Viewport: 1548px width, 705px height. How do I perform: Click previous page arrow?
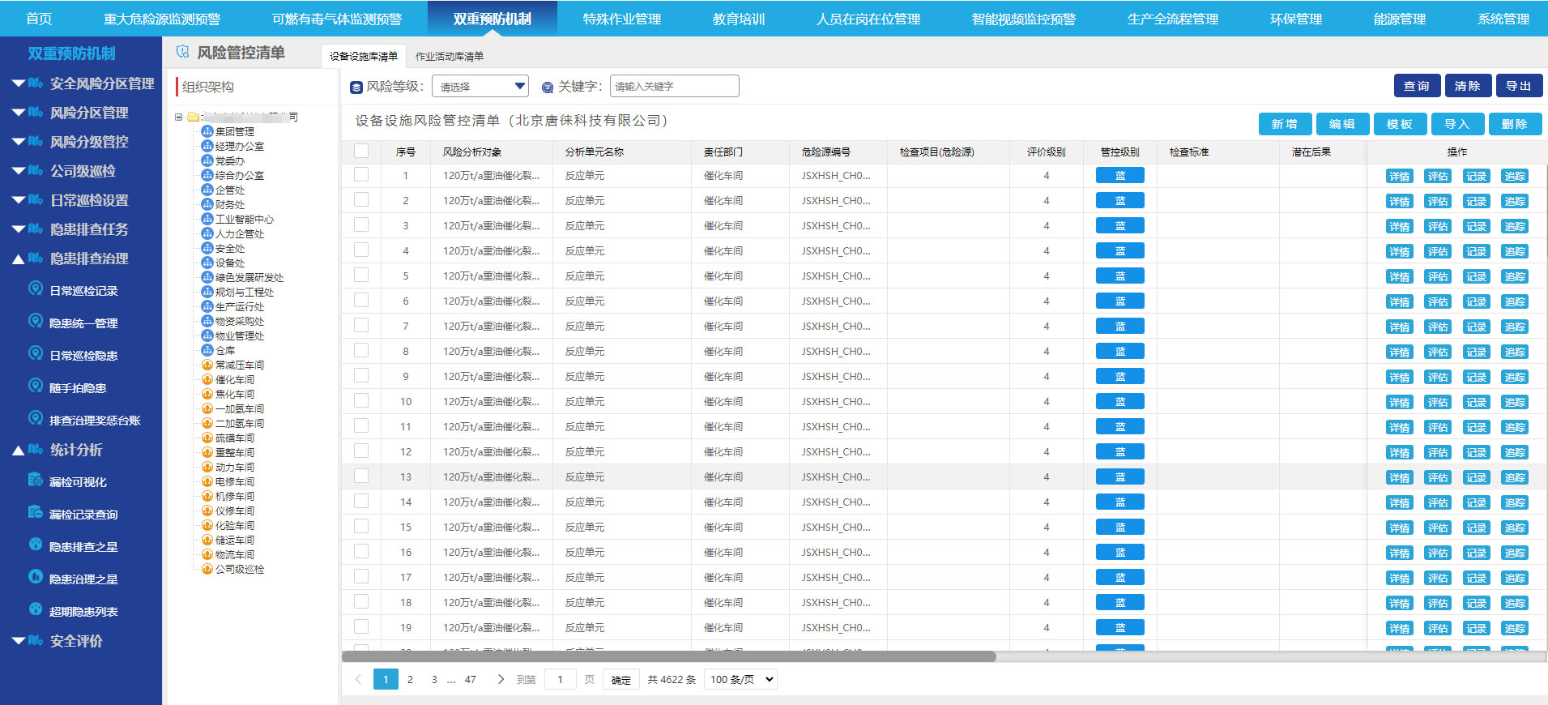[358, 679]
